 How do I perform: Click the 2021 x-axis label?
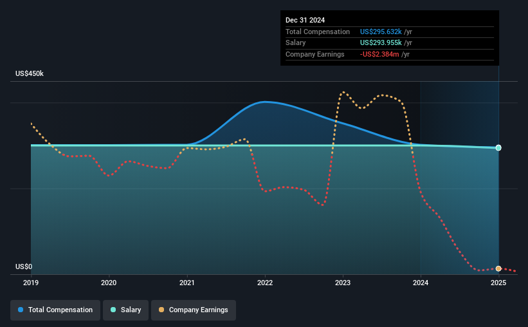(x=187, y=283)
